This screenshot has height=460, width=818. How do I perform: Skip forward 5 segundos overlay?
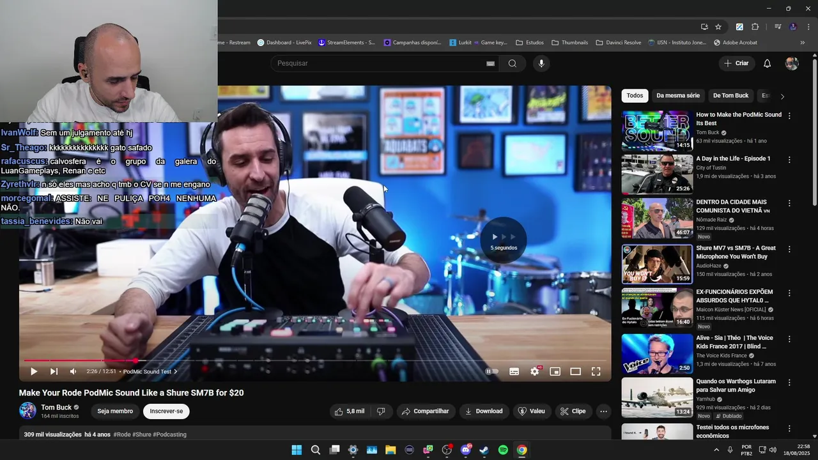(504, 240)
